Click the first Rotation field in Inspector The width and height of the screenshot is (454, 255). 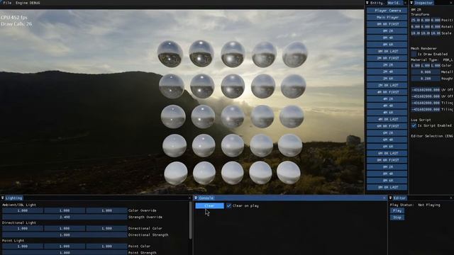(x=416, y=27)
